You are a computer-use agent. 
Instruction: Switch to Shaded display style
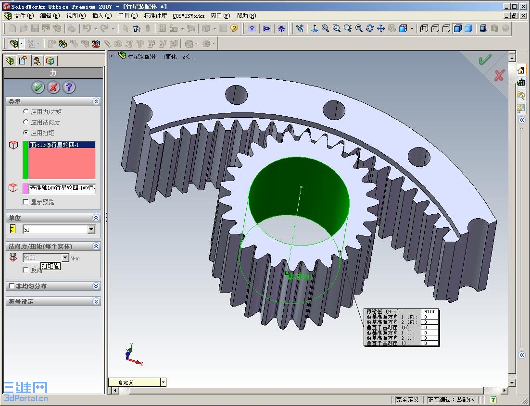pos(468,28)
